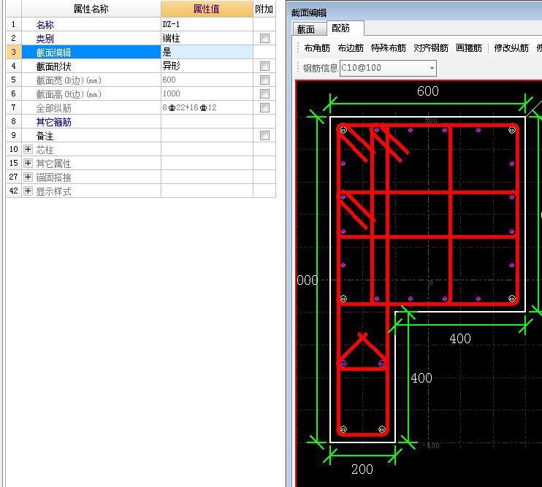Click the 截面形状 property name
The height and width of the screenshot is (487, 542).
(x=53, y=66)
